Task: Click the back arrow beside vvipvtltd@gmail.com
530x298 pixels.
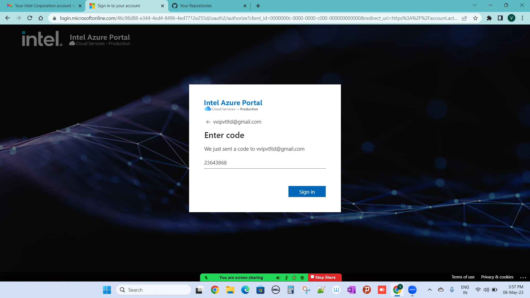Action: 208,122
